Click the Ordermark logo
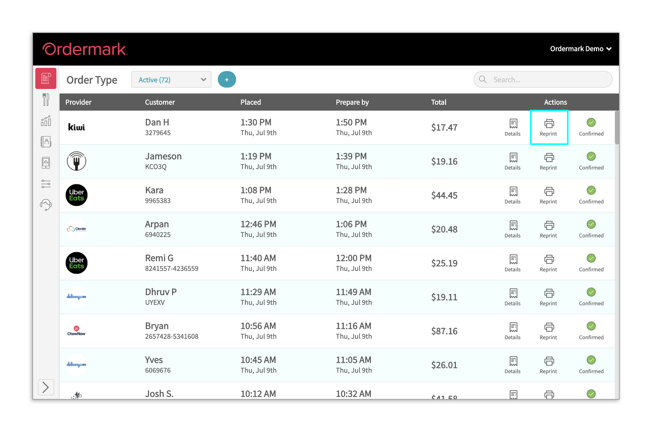This screenshot has width=652, height=432. click(x=85, y=49)
